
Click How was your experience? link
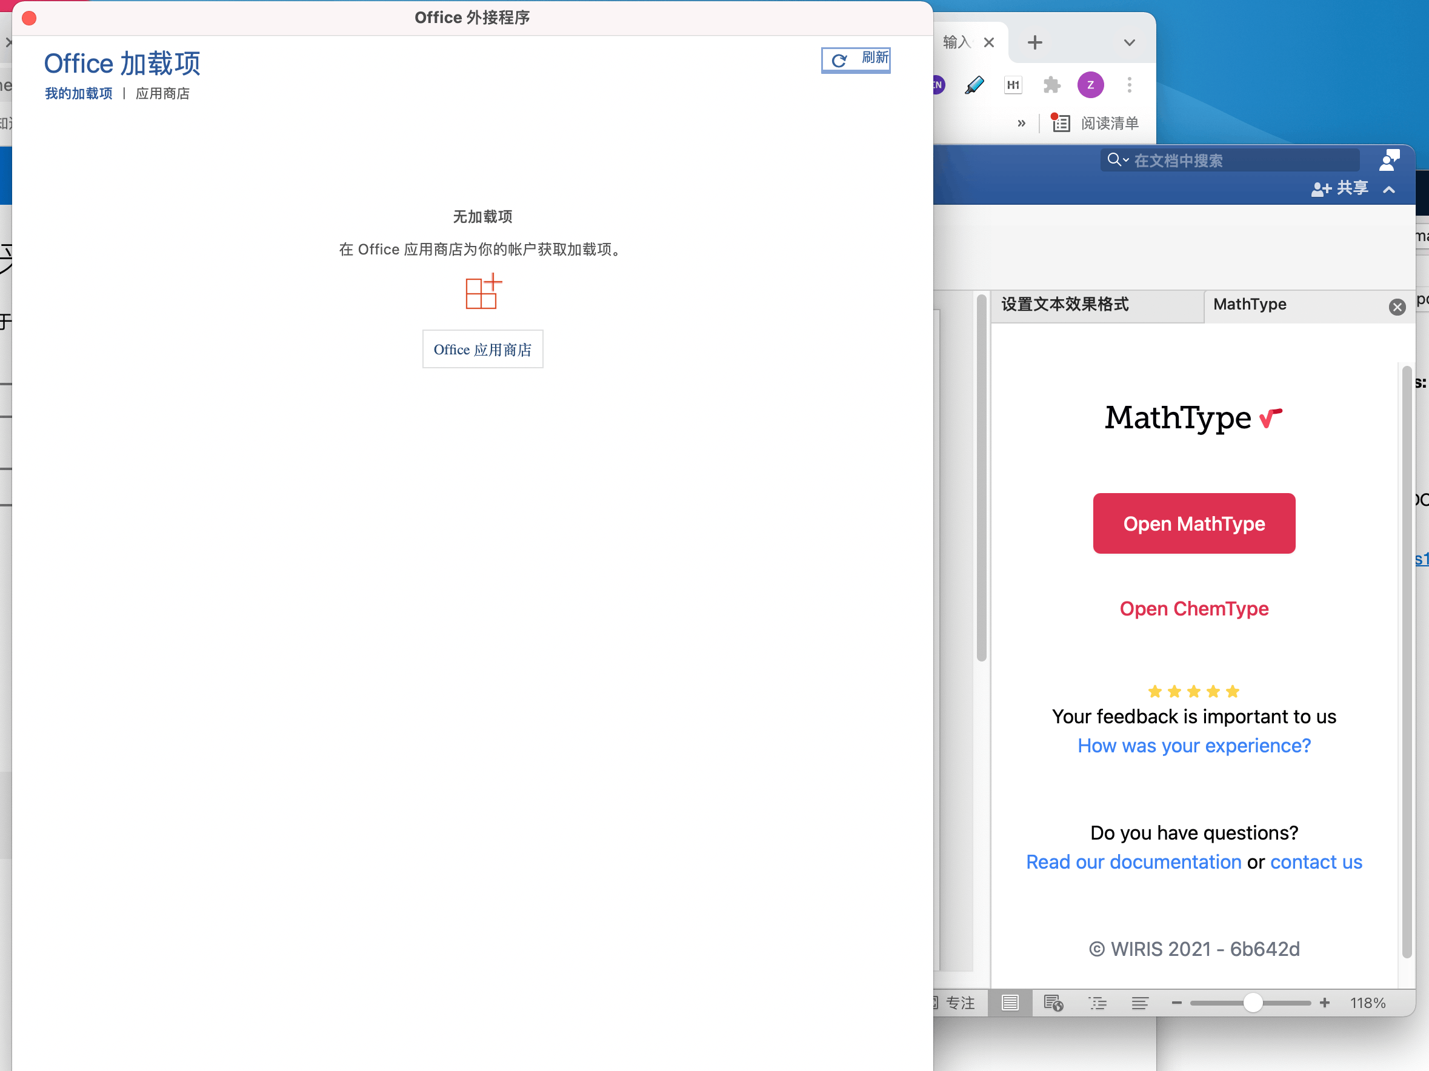pos(1194,746)
